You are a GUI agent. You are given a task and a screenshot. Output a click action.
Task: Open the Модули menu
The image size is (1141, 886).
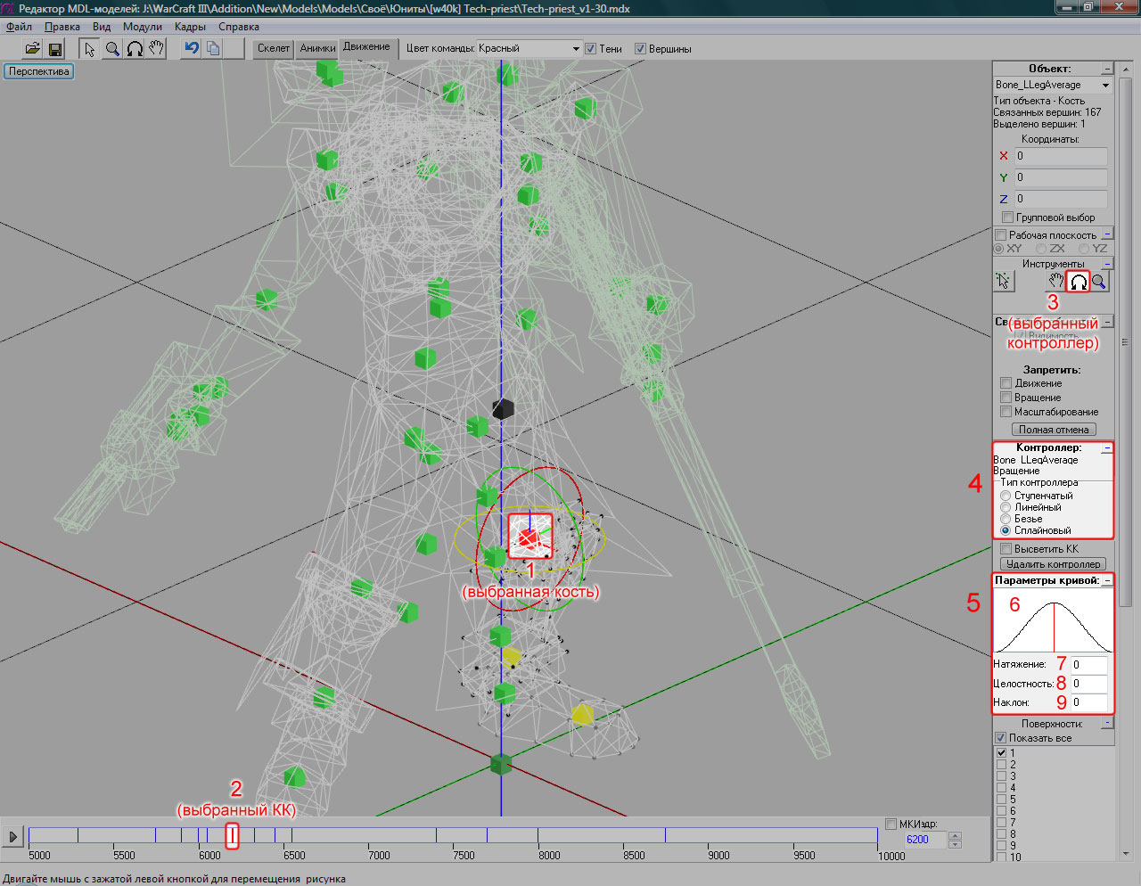point(143,27)
